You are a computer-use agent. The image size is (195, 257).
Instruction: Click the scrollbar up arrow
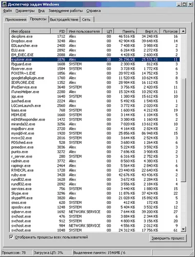pos(183,31)
